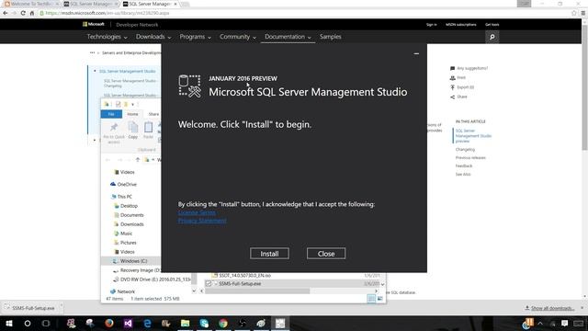Reload the page with the refresh icon
Screen dimensions: 588x331
point(23,13)
